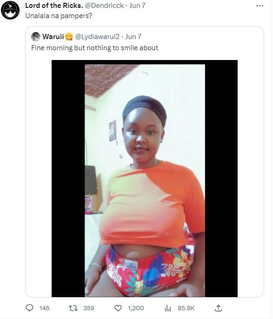The height and width of the screenshot is (319, 273).
Task: Open quoted tweet text 'Fine morning but nothing'
Action: pos(94,48)
